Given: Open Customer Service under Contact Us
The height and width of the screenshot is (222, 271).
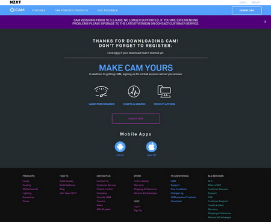Looking at the screenshot, I should pyautogui.click(x=106, y=185).
